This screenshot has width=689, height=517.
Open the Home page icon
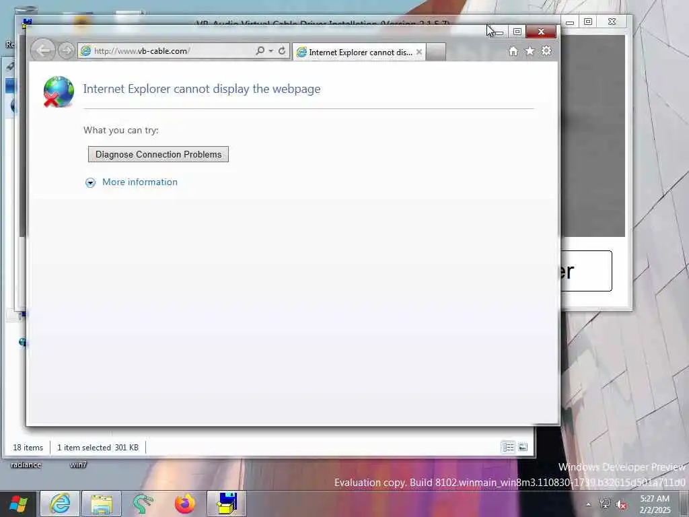coord(513,51)
